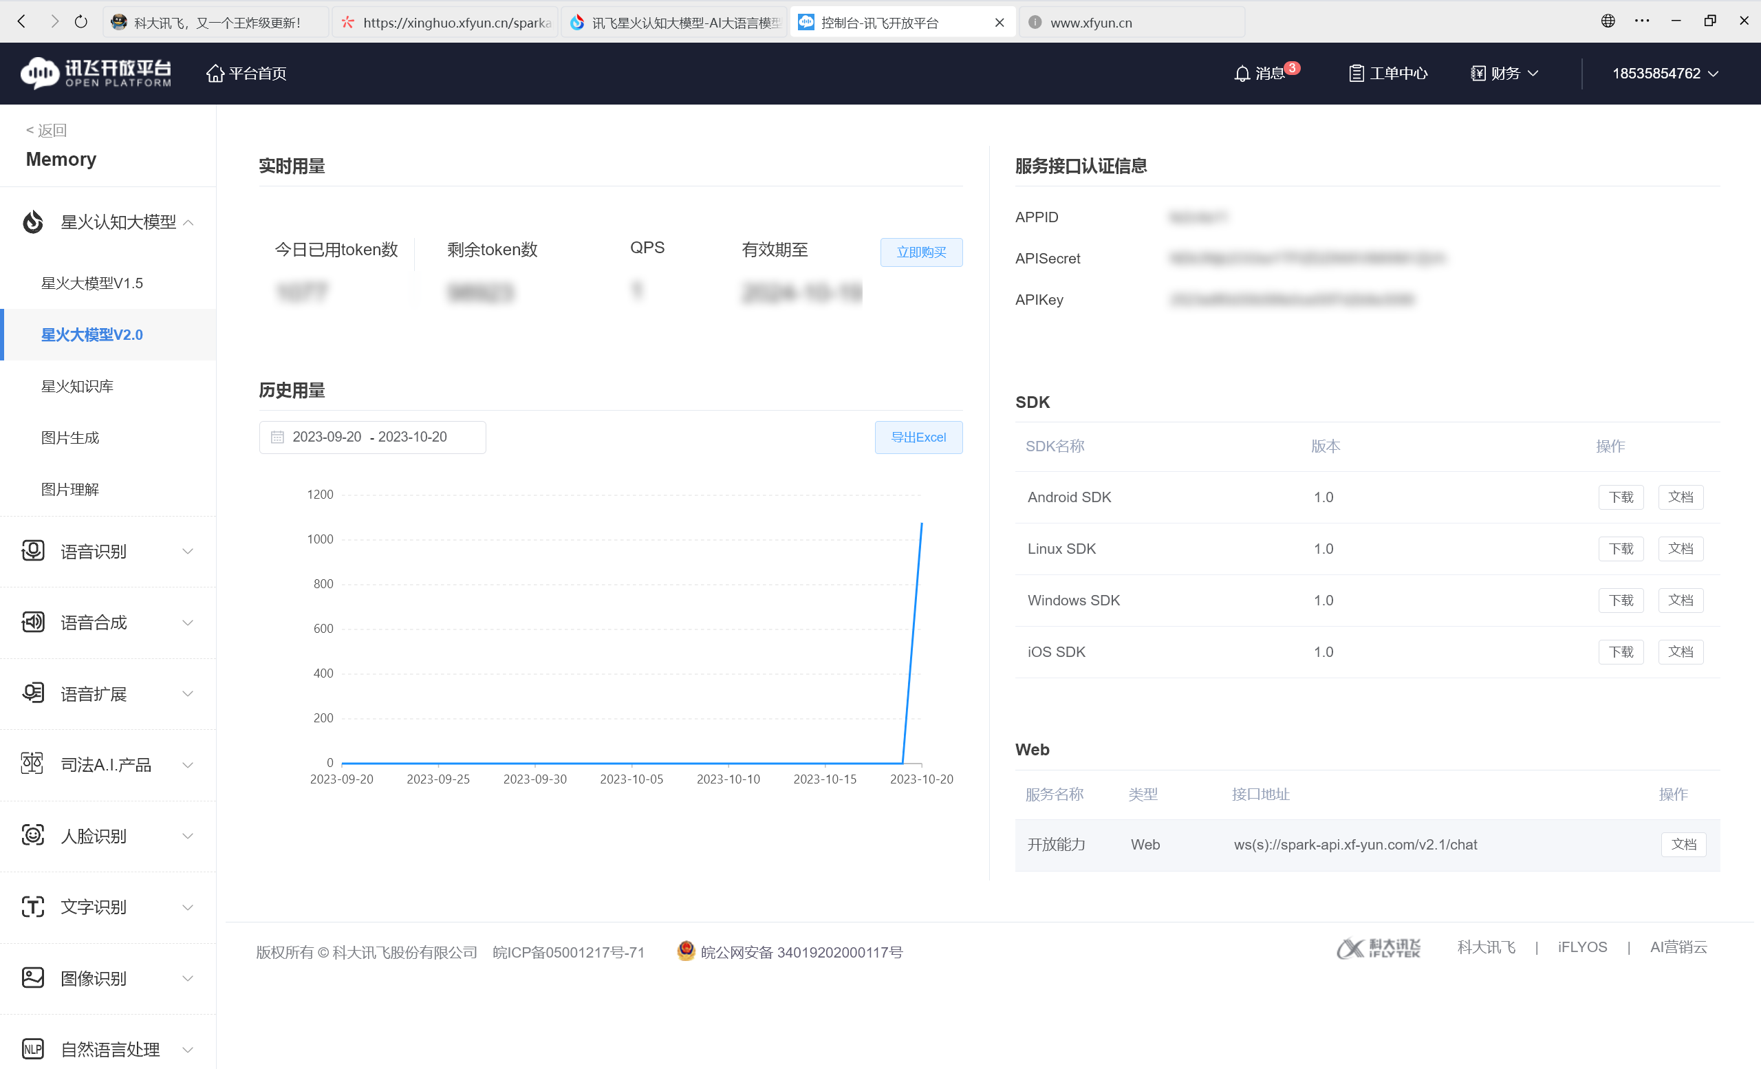Reload the current browser page

point(80,21)
